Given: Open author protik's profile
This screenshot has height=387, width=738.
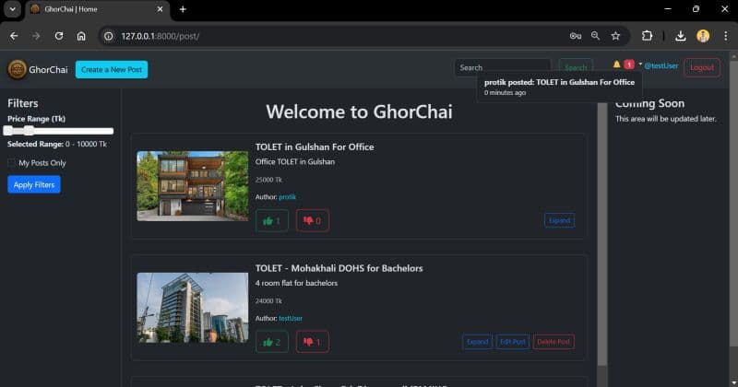Looking at the screenshot, I should pyautogui.click(x=287, y=197).
